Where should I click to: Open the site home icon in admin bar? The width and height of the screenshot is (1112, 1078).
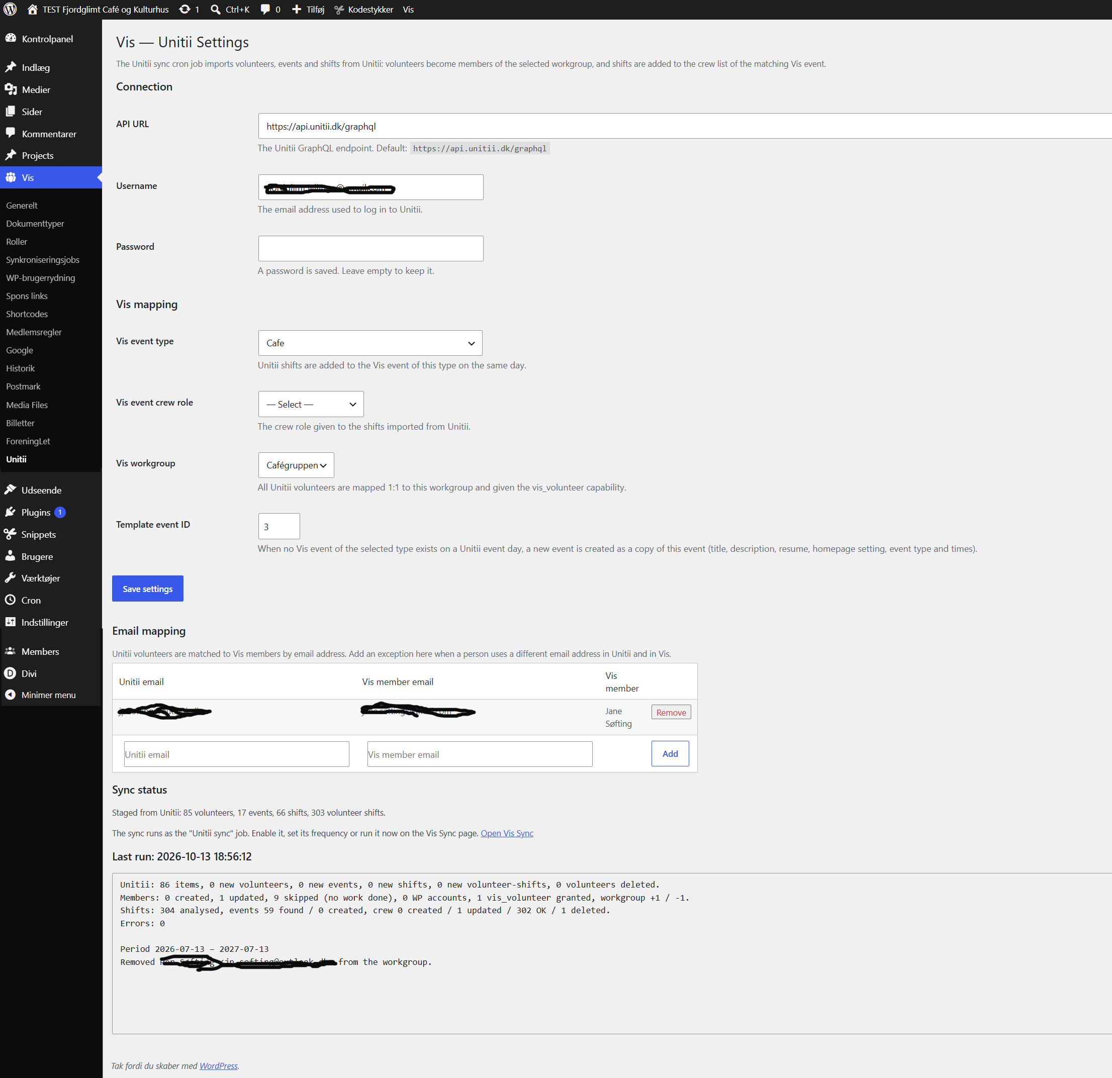click(32, 10)
